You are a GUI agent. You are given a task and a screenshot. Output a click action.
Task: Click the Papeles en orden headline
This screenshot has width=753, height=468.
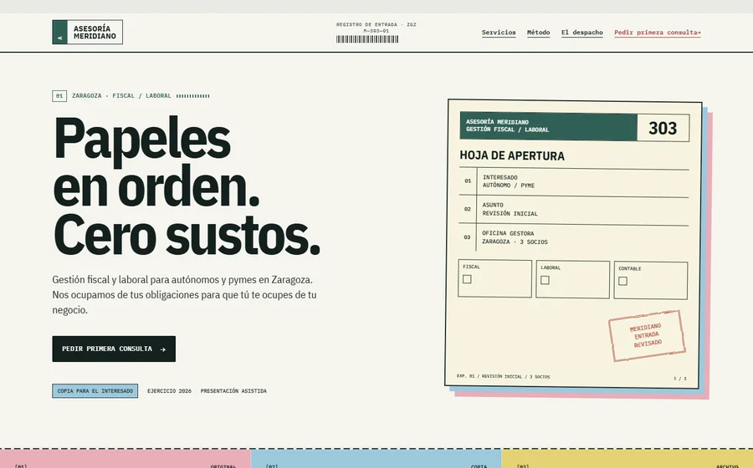(x=187, y=186)
